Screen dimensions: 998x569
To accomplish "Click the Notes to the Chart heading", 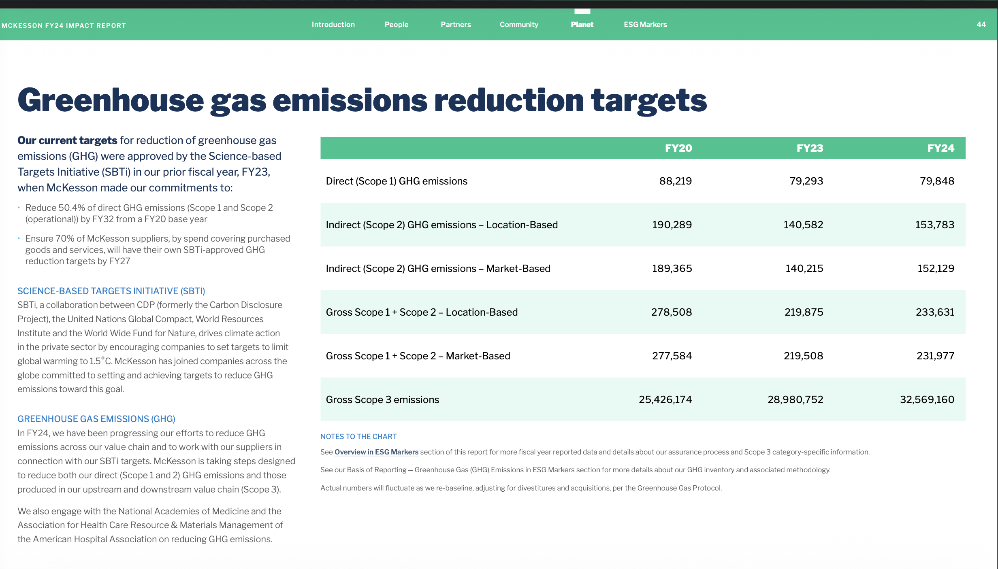I will coord(358,437).
